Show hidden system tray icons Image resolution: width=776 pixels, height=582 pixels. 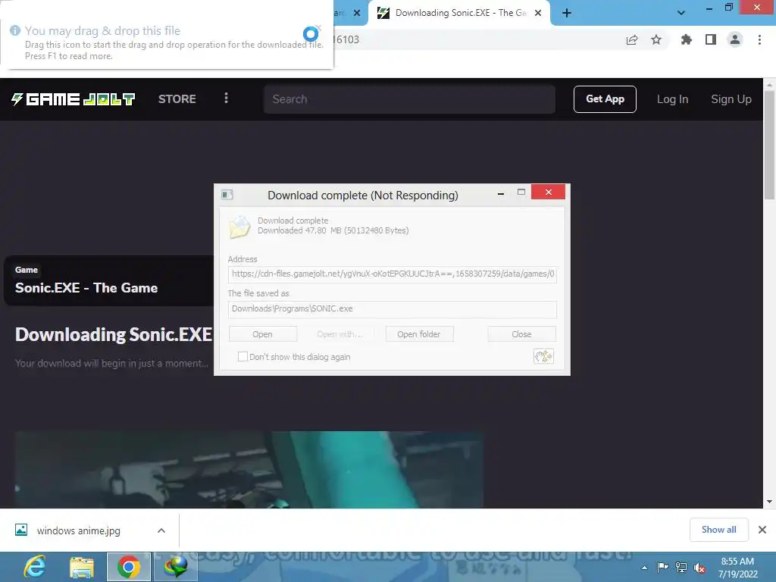coord(644,568)
